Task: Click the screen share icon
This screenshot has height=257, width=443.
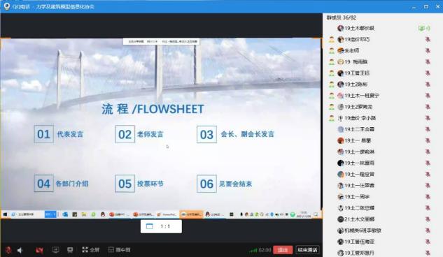Action: point(56,250)
